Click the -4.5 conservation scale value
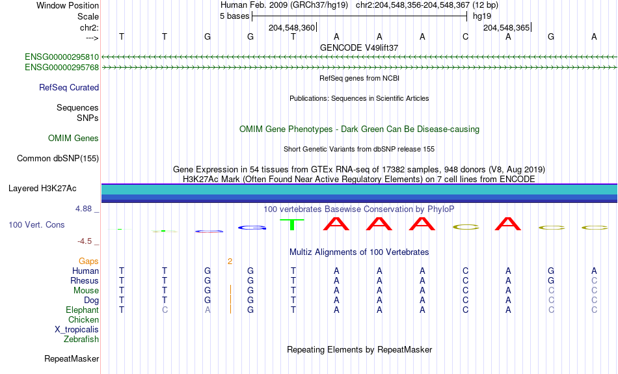 (85, 241)
